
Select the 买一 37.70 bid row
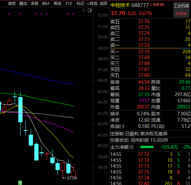(x=150, y=51)
